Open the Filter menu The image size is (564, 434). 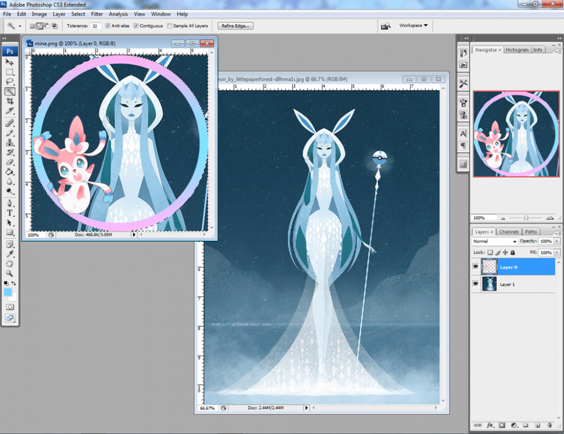point(97,14)
